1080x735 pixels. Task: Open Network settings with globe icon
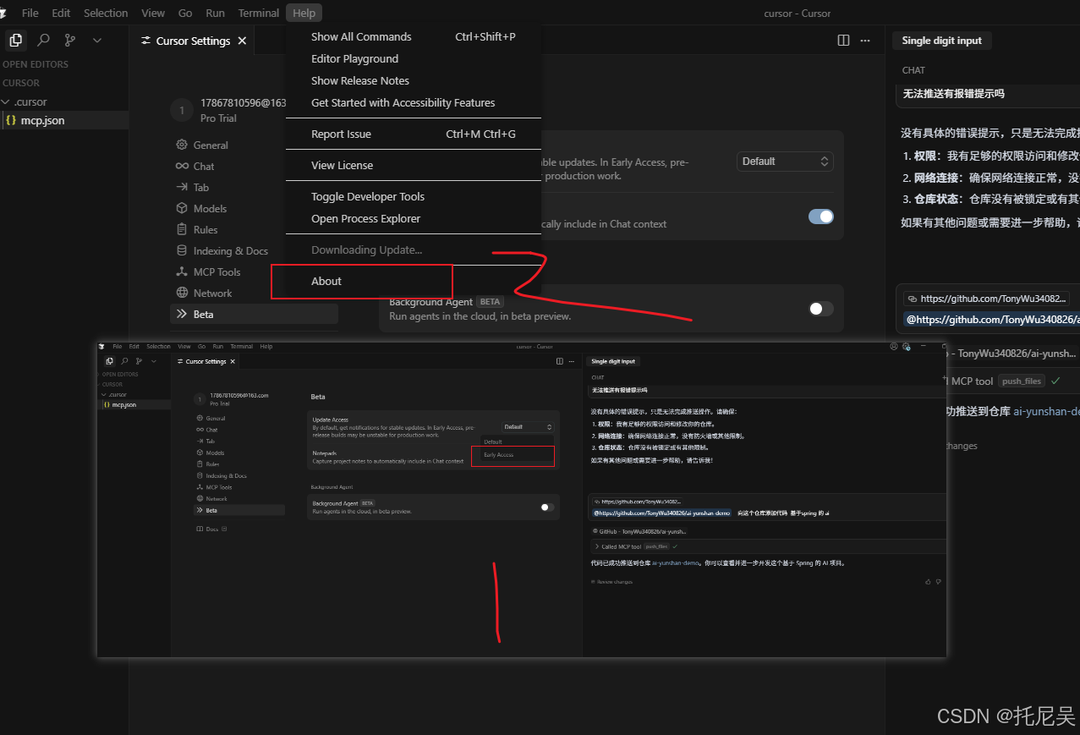pyautogui.click(x=204, y=293)
